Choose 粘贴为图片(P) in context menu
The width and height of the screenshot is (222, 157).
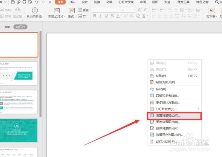(174, 82)
